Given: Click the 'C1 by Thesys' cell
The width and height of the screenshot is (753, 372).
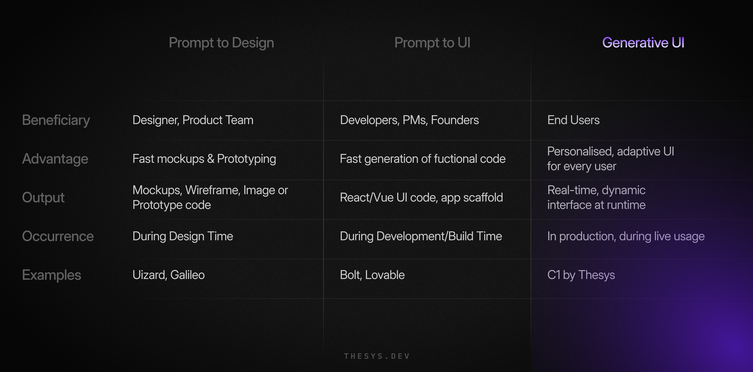Looking at the screenshot, I should 581,275.
